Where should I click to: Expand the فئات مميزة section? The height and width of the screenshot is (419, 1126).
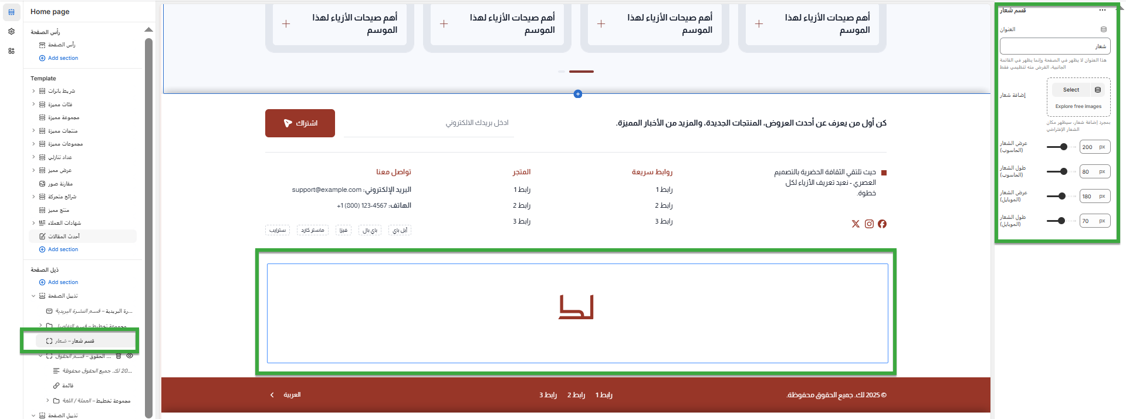click(x=33, y=104)
